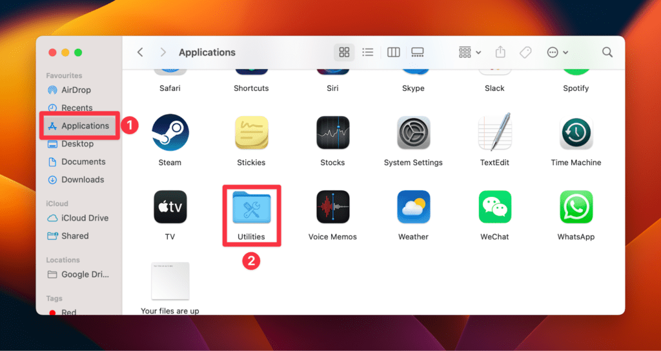Viewport: 661px width, 351px height.
Task: Click the iCloud section header
Action: tap(57, 203)
